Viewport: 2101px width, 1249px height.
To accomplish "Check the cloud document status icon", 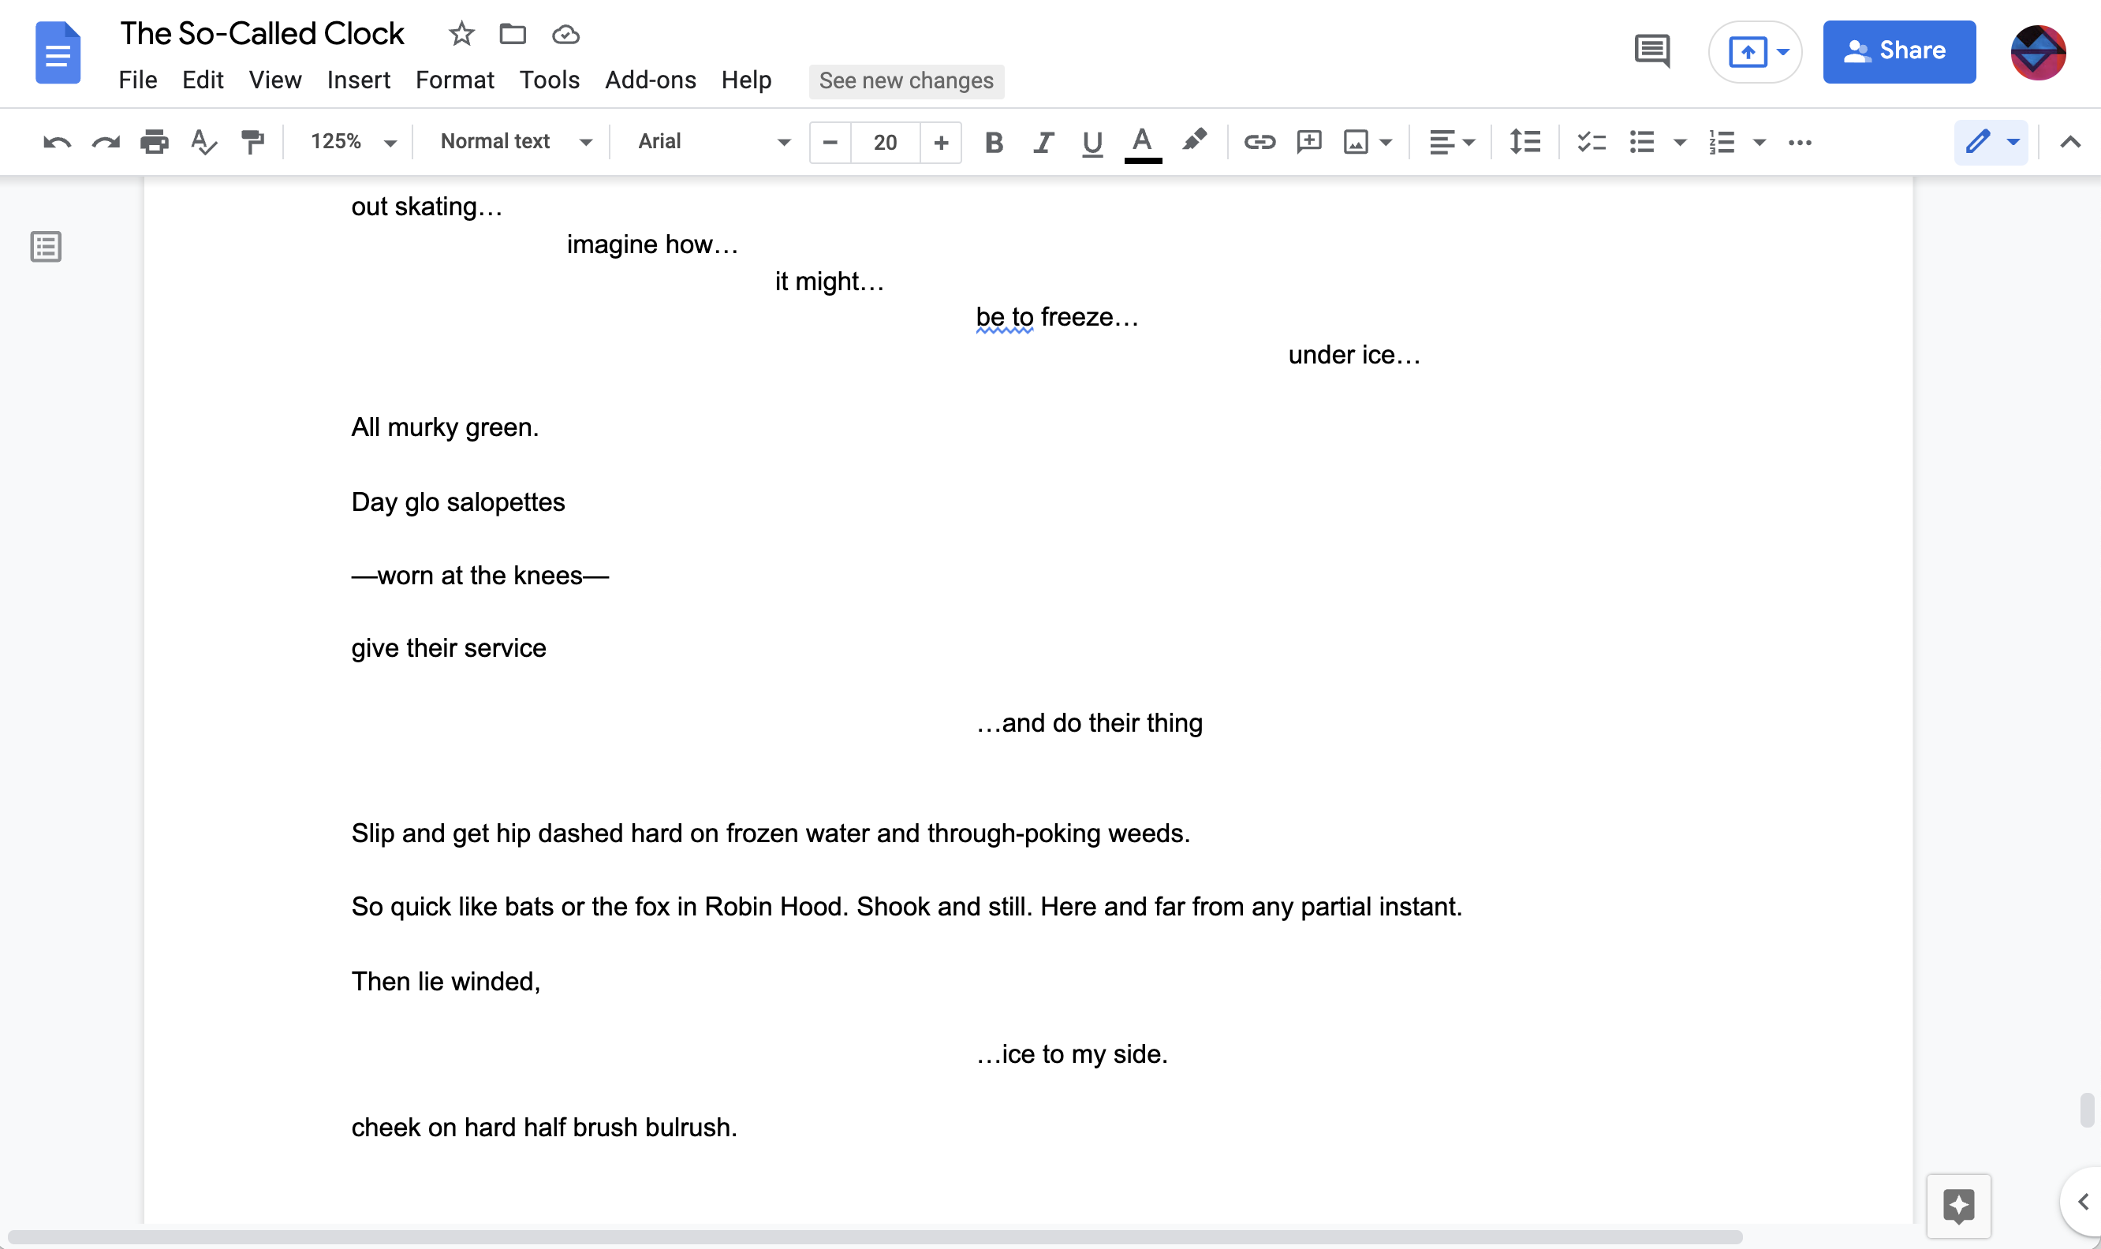I will (x=565, y=35).
